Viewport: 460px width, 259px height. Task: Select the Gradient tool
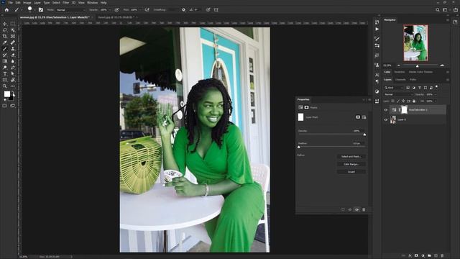[x=5, y=61]
